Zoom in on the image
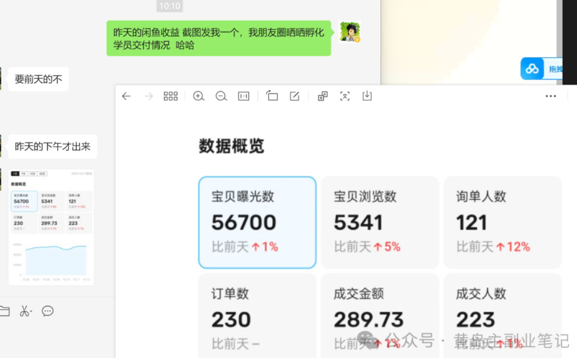 point(199,96)
